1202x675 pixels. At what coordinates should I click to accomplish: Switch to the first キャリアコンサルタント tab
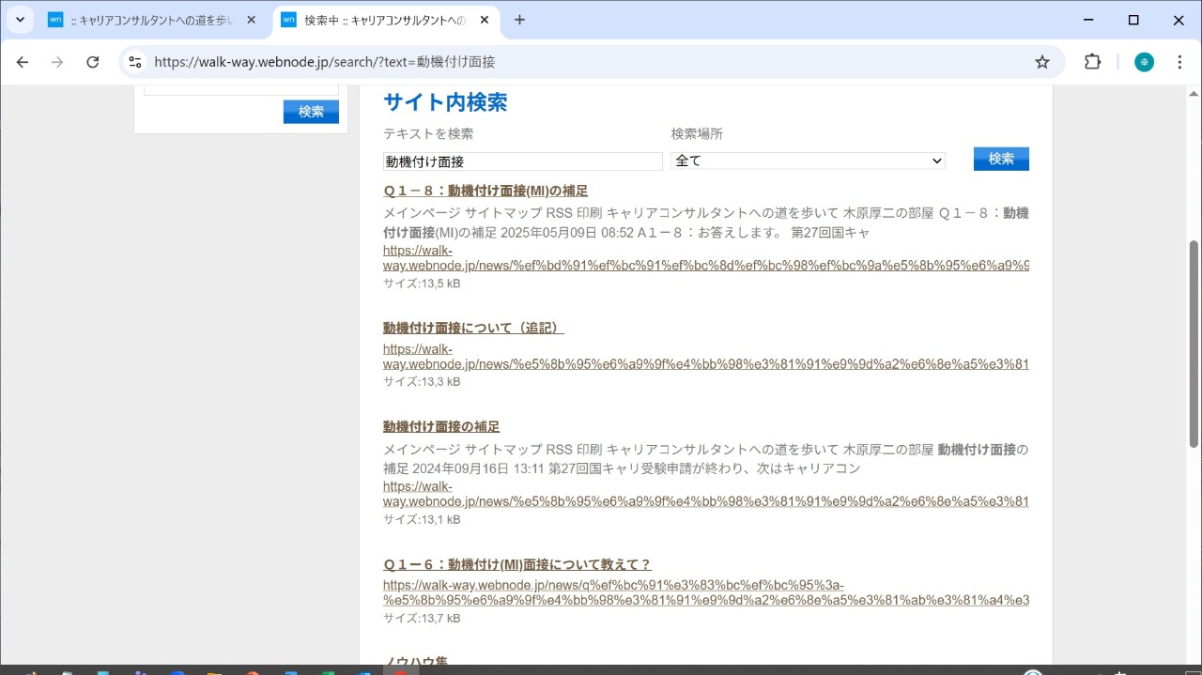[150, 20]
